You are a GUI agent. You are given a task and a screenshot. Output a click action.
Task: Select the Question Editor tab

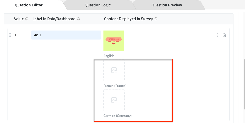pyautogui.click(x=29, y=5)
